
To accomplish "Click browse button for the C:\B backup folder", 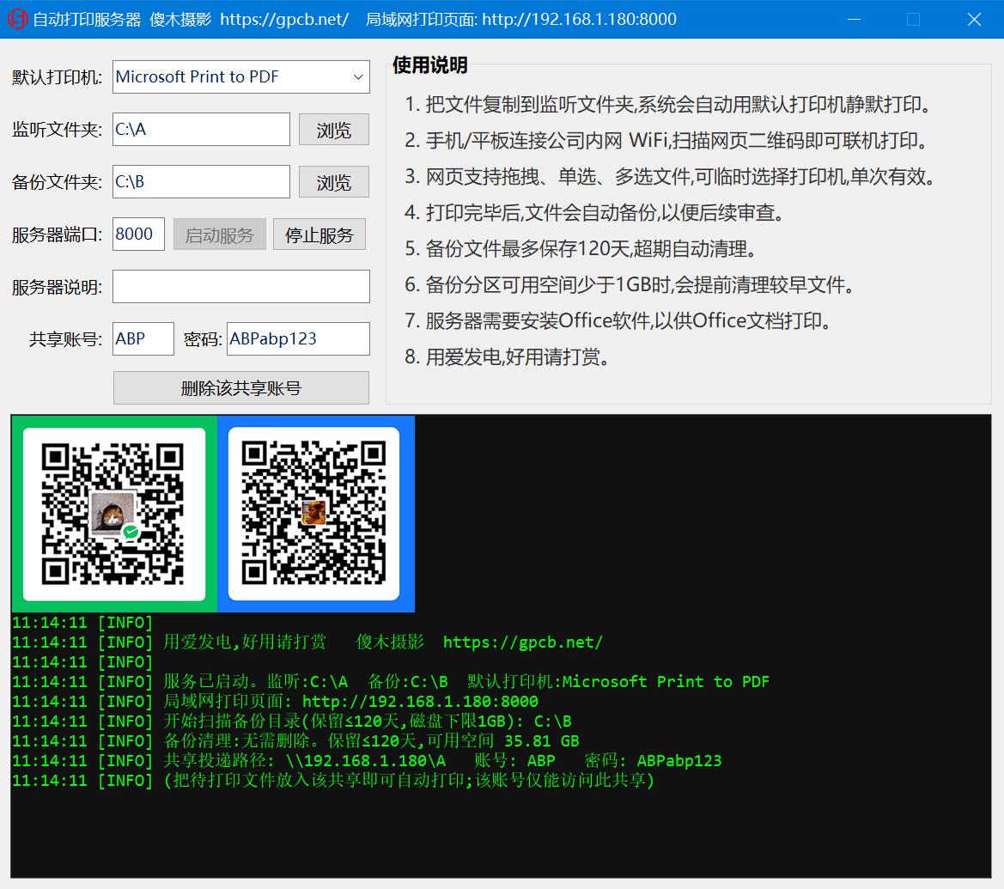I will coord(333,183).
